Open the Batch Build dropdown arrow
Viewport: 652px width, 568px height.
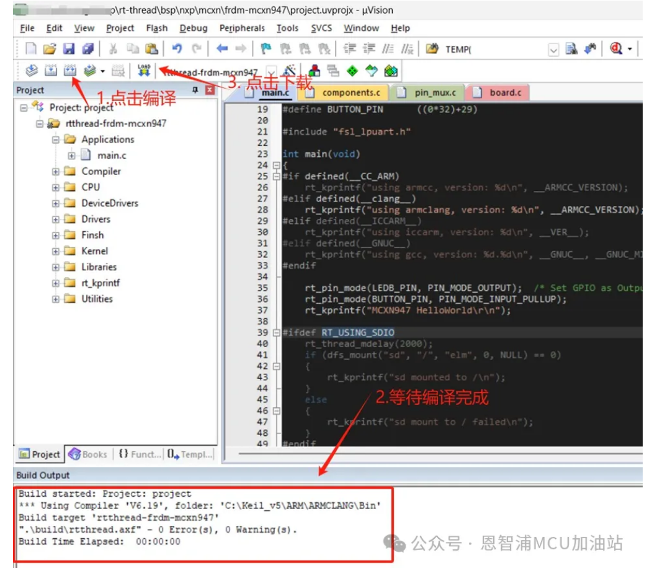click(102, 71)
